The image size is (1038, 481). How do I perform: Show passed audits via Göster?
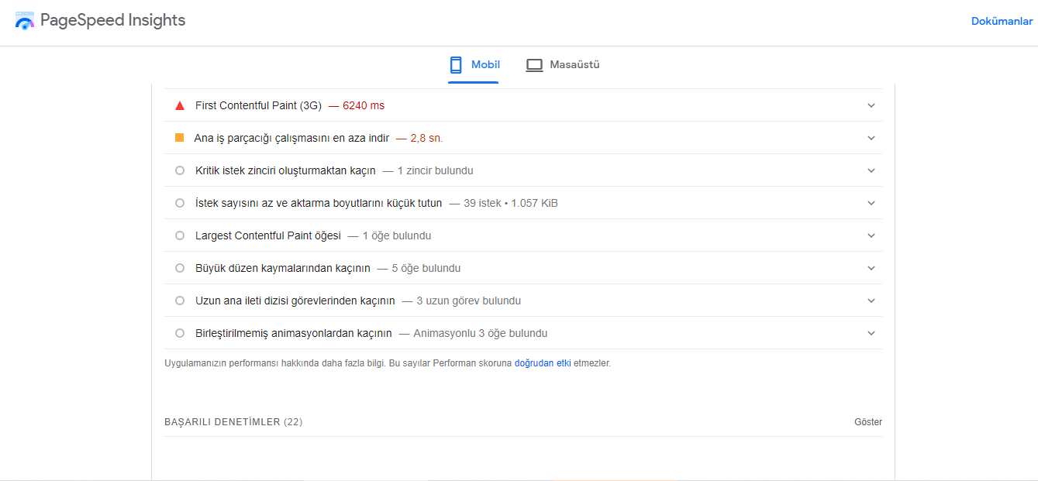(868, 421)
